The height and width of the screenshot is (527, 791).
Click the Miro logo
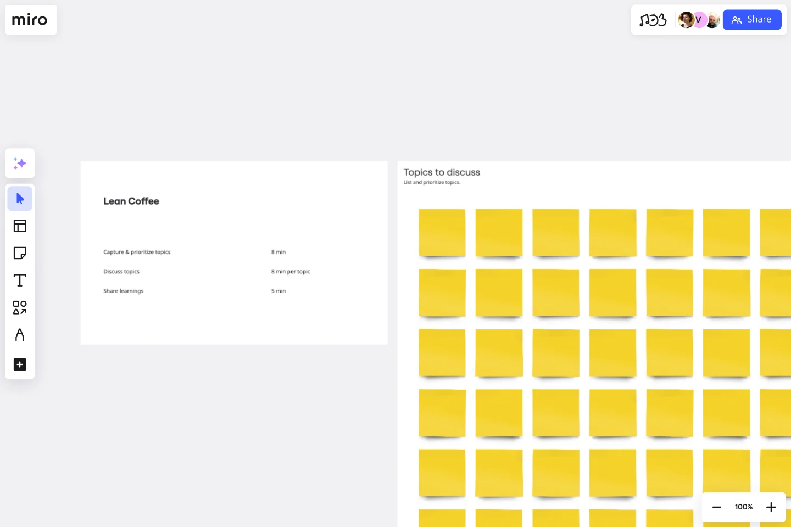tap(30, 20)
